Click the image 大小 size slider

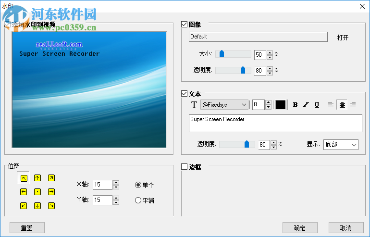pyautogui.click(x=233, y=54)
